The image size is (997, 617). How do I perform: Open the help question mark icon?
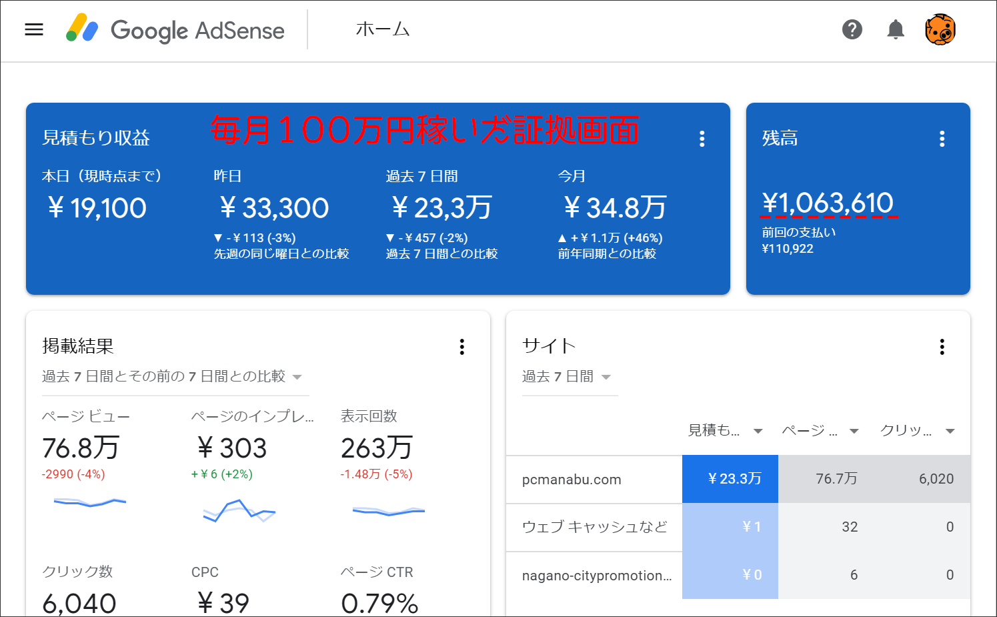click(x=852, y=29)
